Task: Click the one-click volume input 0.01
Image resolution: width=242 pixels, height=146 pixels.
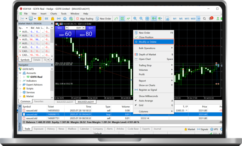Action: [75, 28]
